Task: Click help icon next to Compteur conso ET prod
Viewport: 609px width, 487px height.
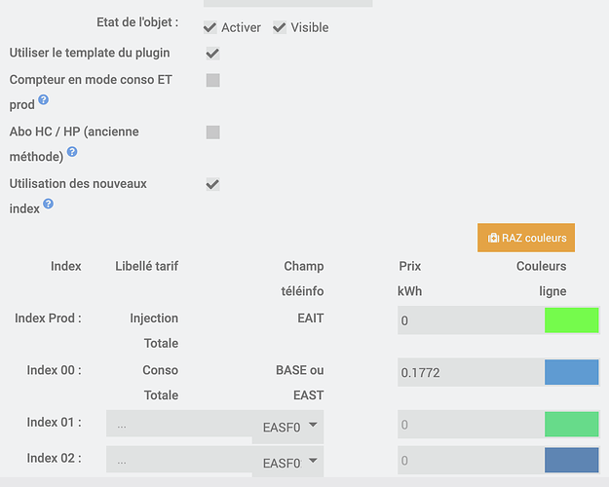Action: point(44,101)
